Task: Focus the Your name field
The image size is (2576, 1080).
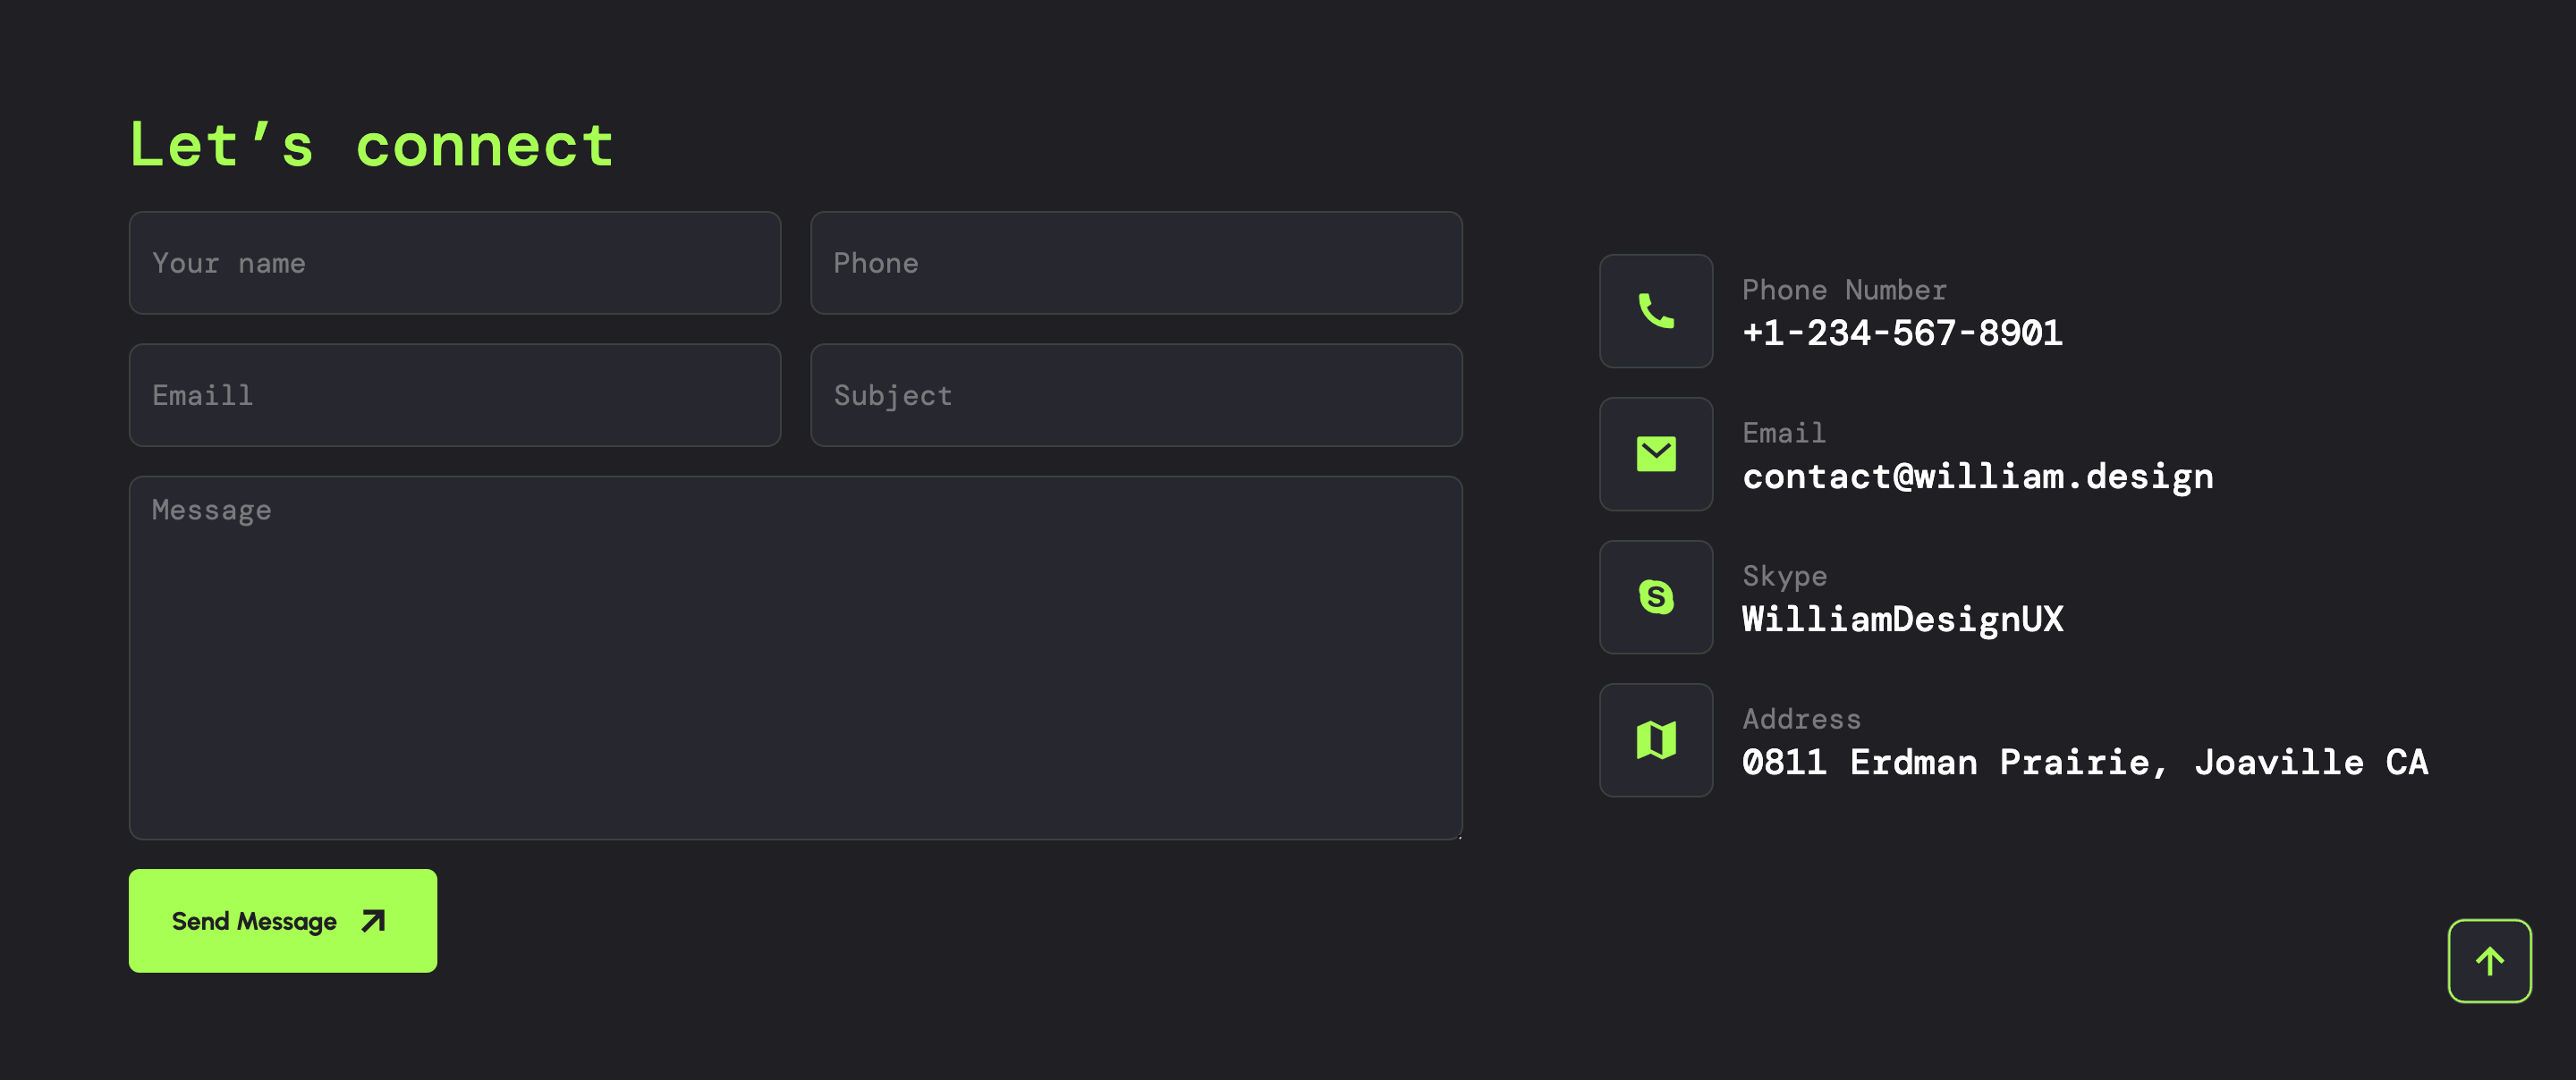Action: tap(454, 263)
